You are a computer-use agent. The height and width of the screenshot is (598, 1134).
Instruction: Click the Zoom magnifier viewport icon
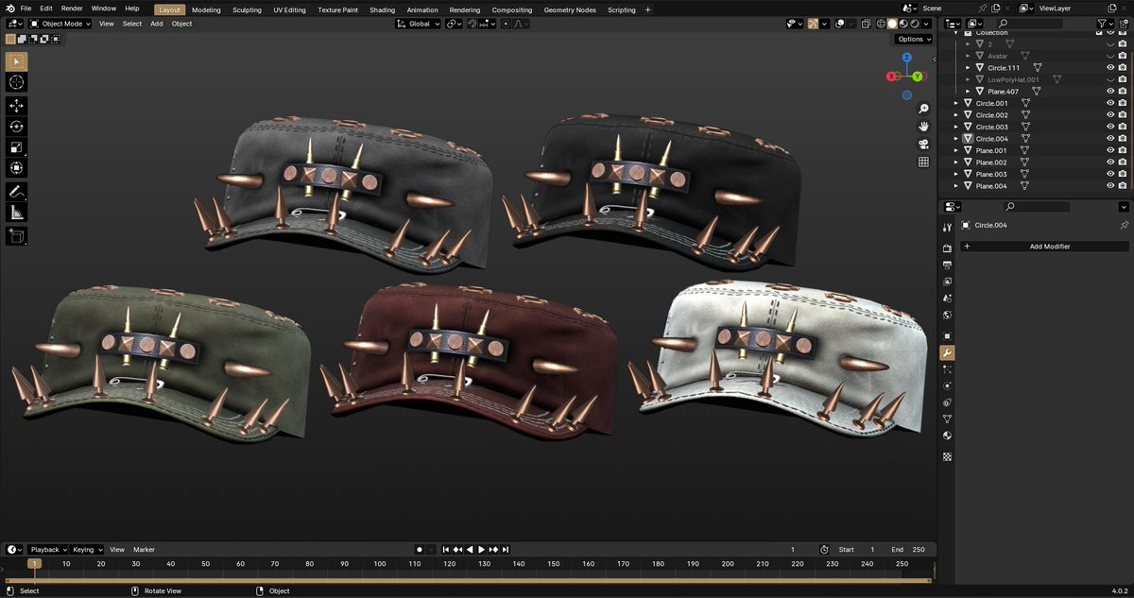coord(923,109)
